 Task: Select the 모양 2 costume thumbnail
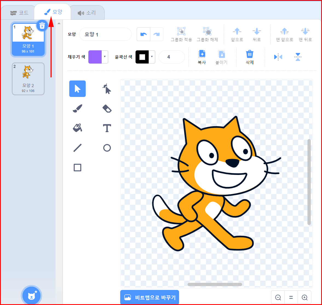point(28,79)
